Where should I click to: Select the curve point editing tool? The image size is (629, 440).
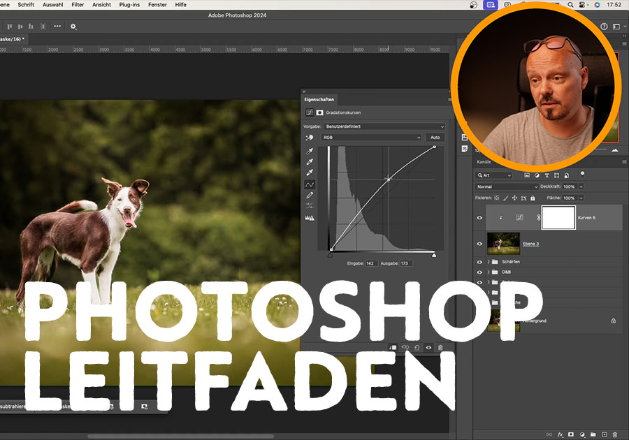tap(309, 184)
